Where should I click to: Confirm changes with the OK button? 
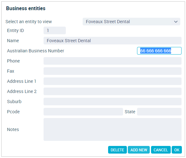tap(177, 150)
